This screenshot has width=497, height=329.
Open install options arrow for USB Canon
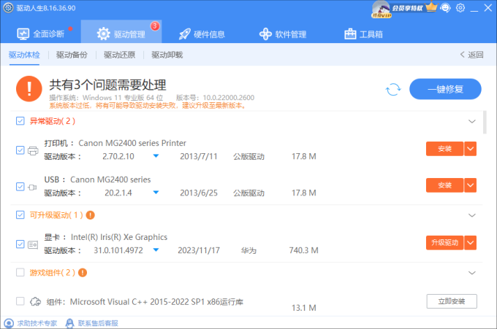[x=471, y=185]
